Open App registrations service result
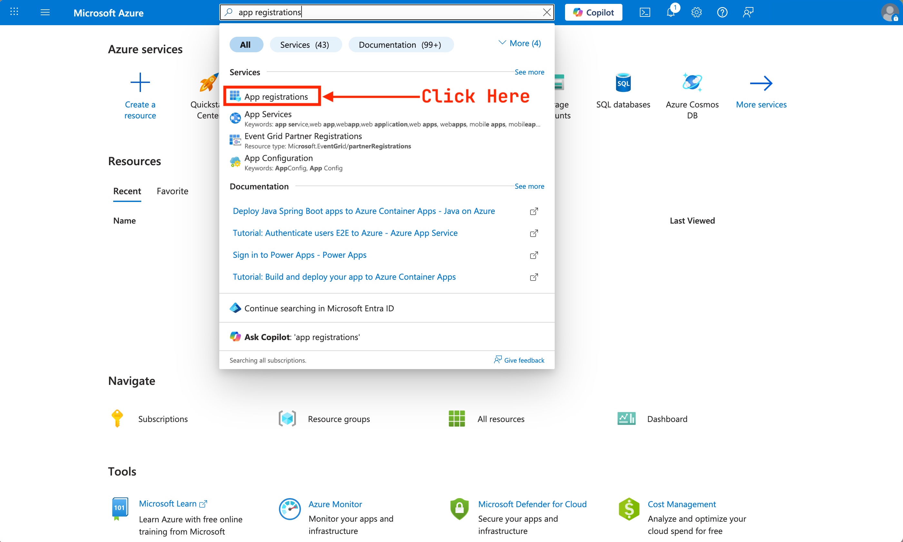This screenshot has width=903, height=542. tap(272, 96)
